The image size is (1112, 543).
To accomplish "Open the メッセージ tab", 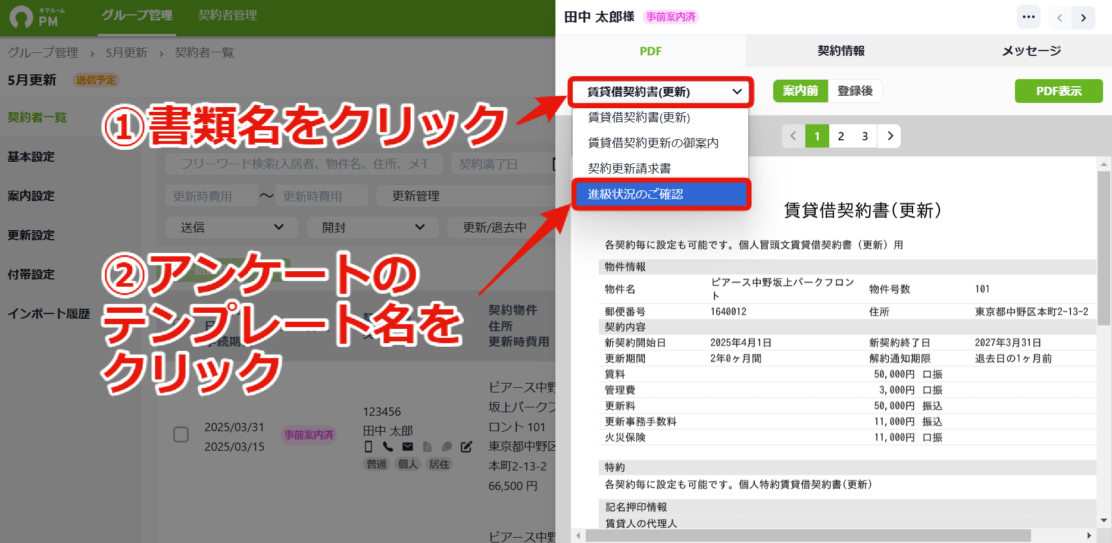I will tap(1031, 51).
